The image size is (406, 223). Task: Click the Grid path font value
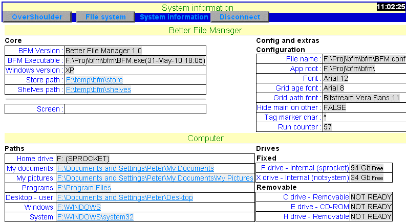click(361, 98)
